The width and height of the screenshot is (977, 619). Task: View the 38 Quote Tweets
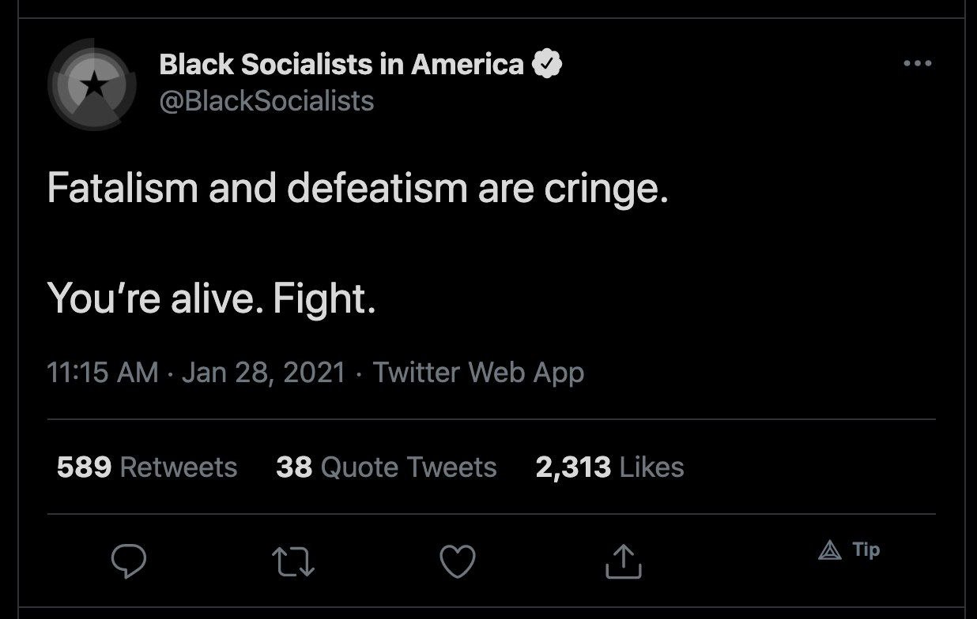(387, 467)
